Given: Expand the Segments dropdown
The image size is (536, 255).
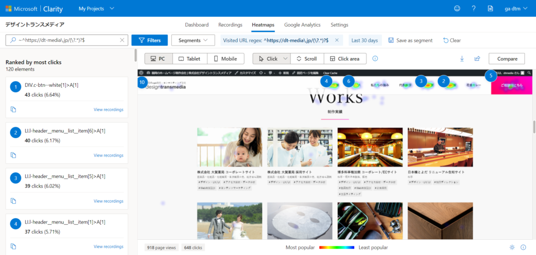Looking at the screenshot, I should point(193,40).
